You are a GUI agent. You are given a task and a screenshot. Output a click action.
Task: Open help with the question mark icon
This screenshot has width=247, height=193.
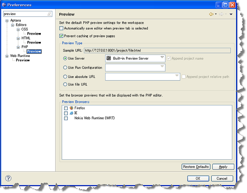pos(8,178)
